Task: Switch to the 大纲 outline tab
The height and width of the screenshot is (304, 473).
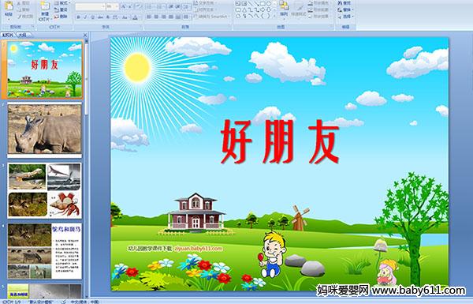Action: [22, 35]
